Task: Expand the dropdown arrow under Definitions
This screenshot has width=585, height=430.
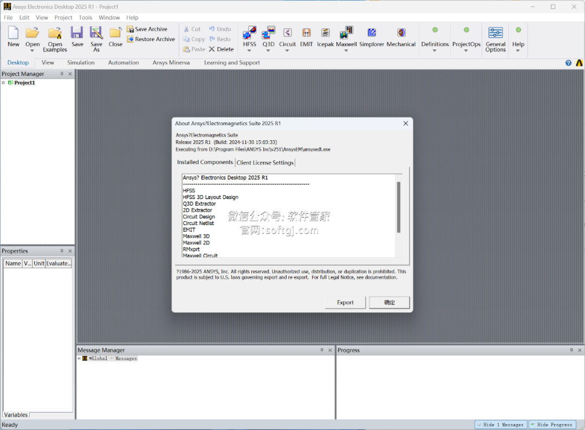Action: 434,51
